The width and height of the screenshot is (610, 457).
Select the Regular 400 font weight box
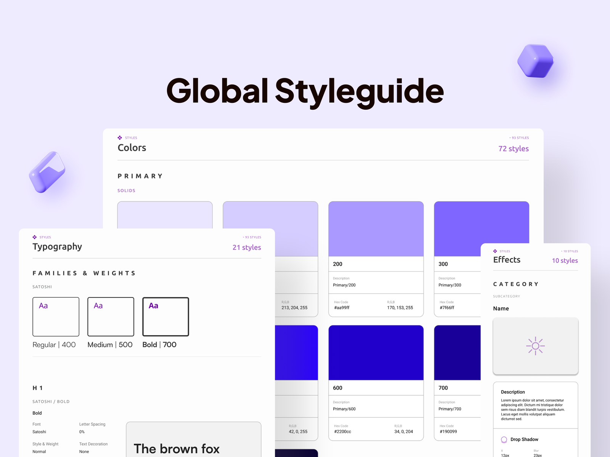point(56,317)
